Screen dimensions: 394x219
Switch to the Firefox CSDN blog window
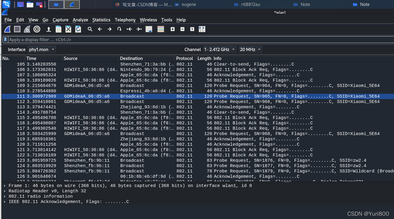click(x=144, y=4)
